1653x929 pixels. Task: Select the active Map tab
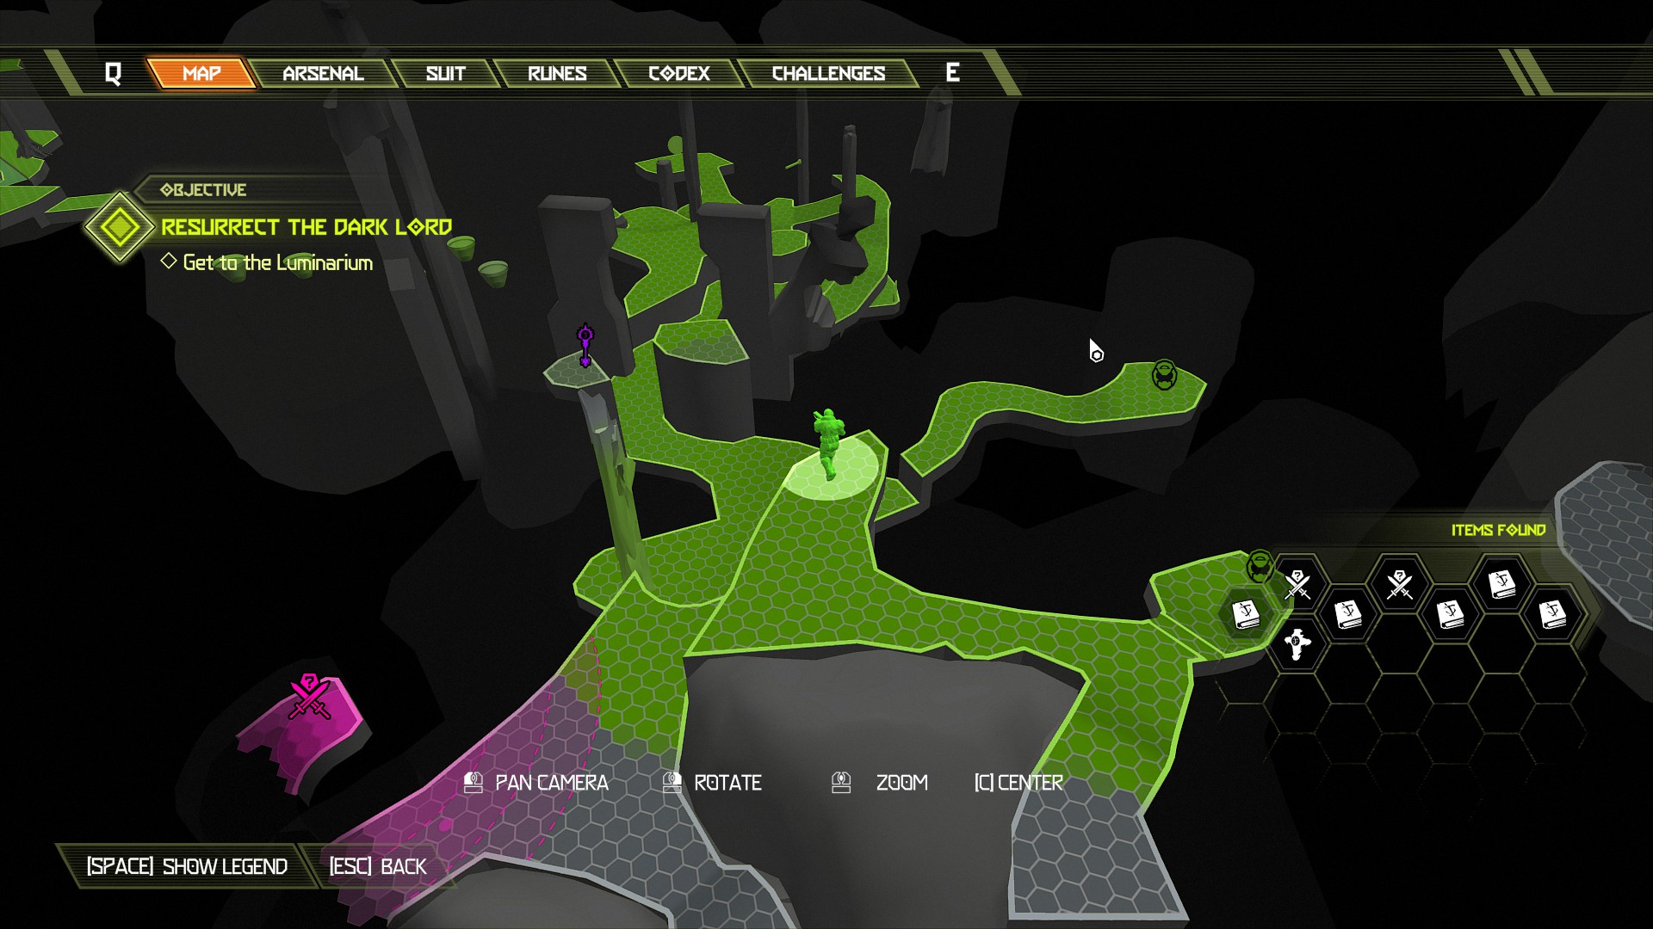click(x=201, y=73)
